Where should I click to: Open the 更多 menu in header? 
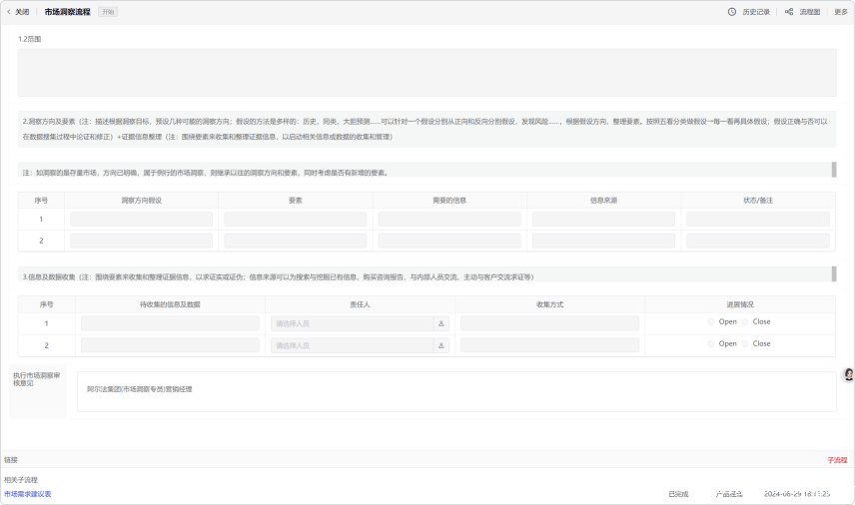pos(840,12)
